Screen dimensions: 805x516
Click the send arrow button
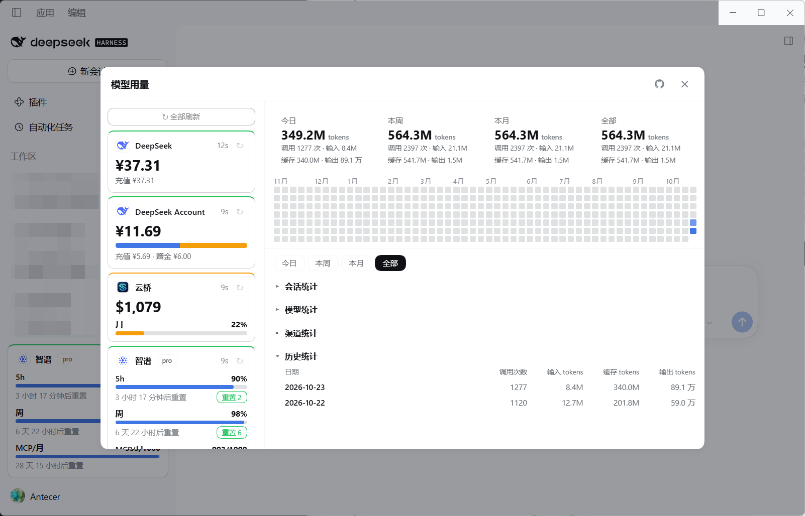coord(742,322)
